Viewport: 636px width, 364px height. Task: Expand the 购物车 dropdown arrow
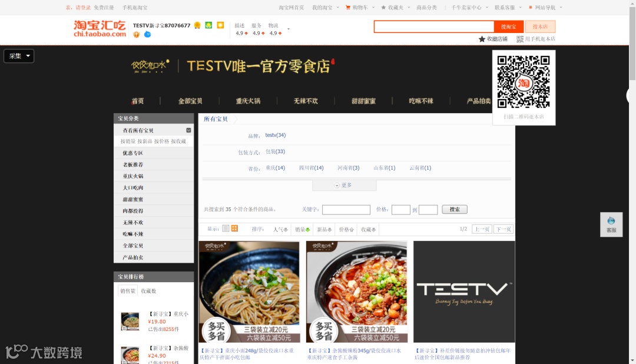coord(373,7)
